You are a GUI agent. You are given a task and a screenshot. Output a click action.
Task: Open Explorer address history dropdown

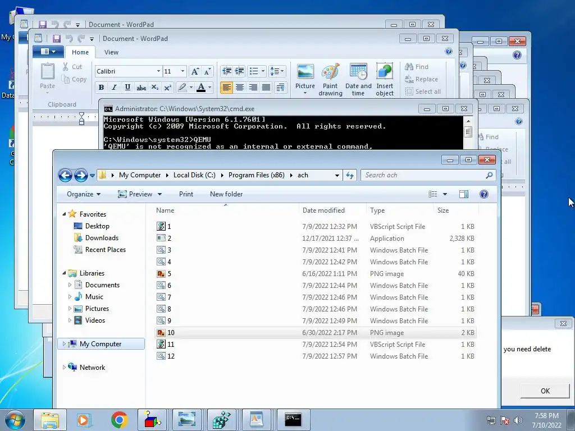click(337, 175)
